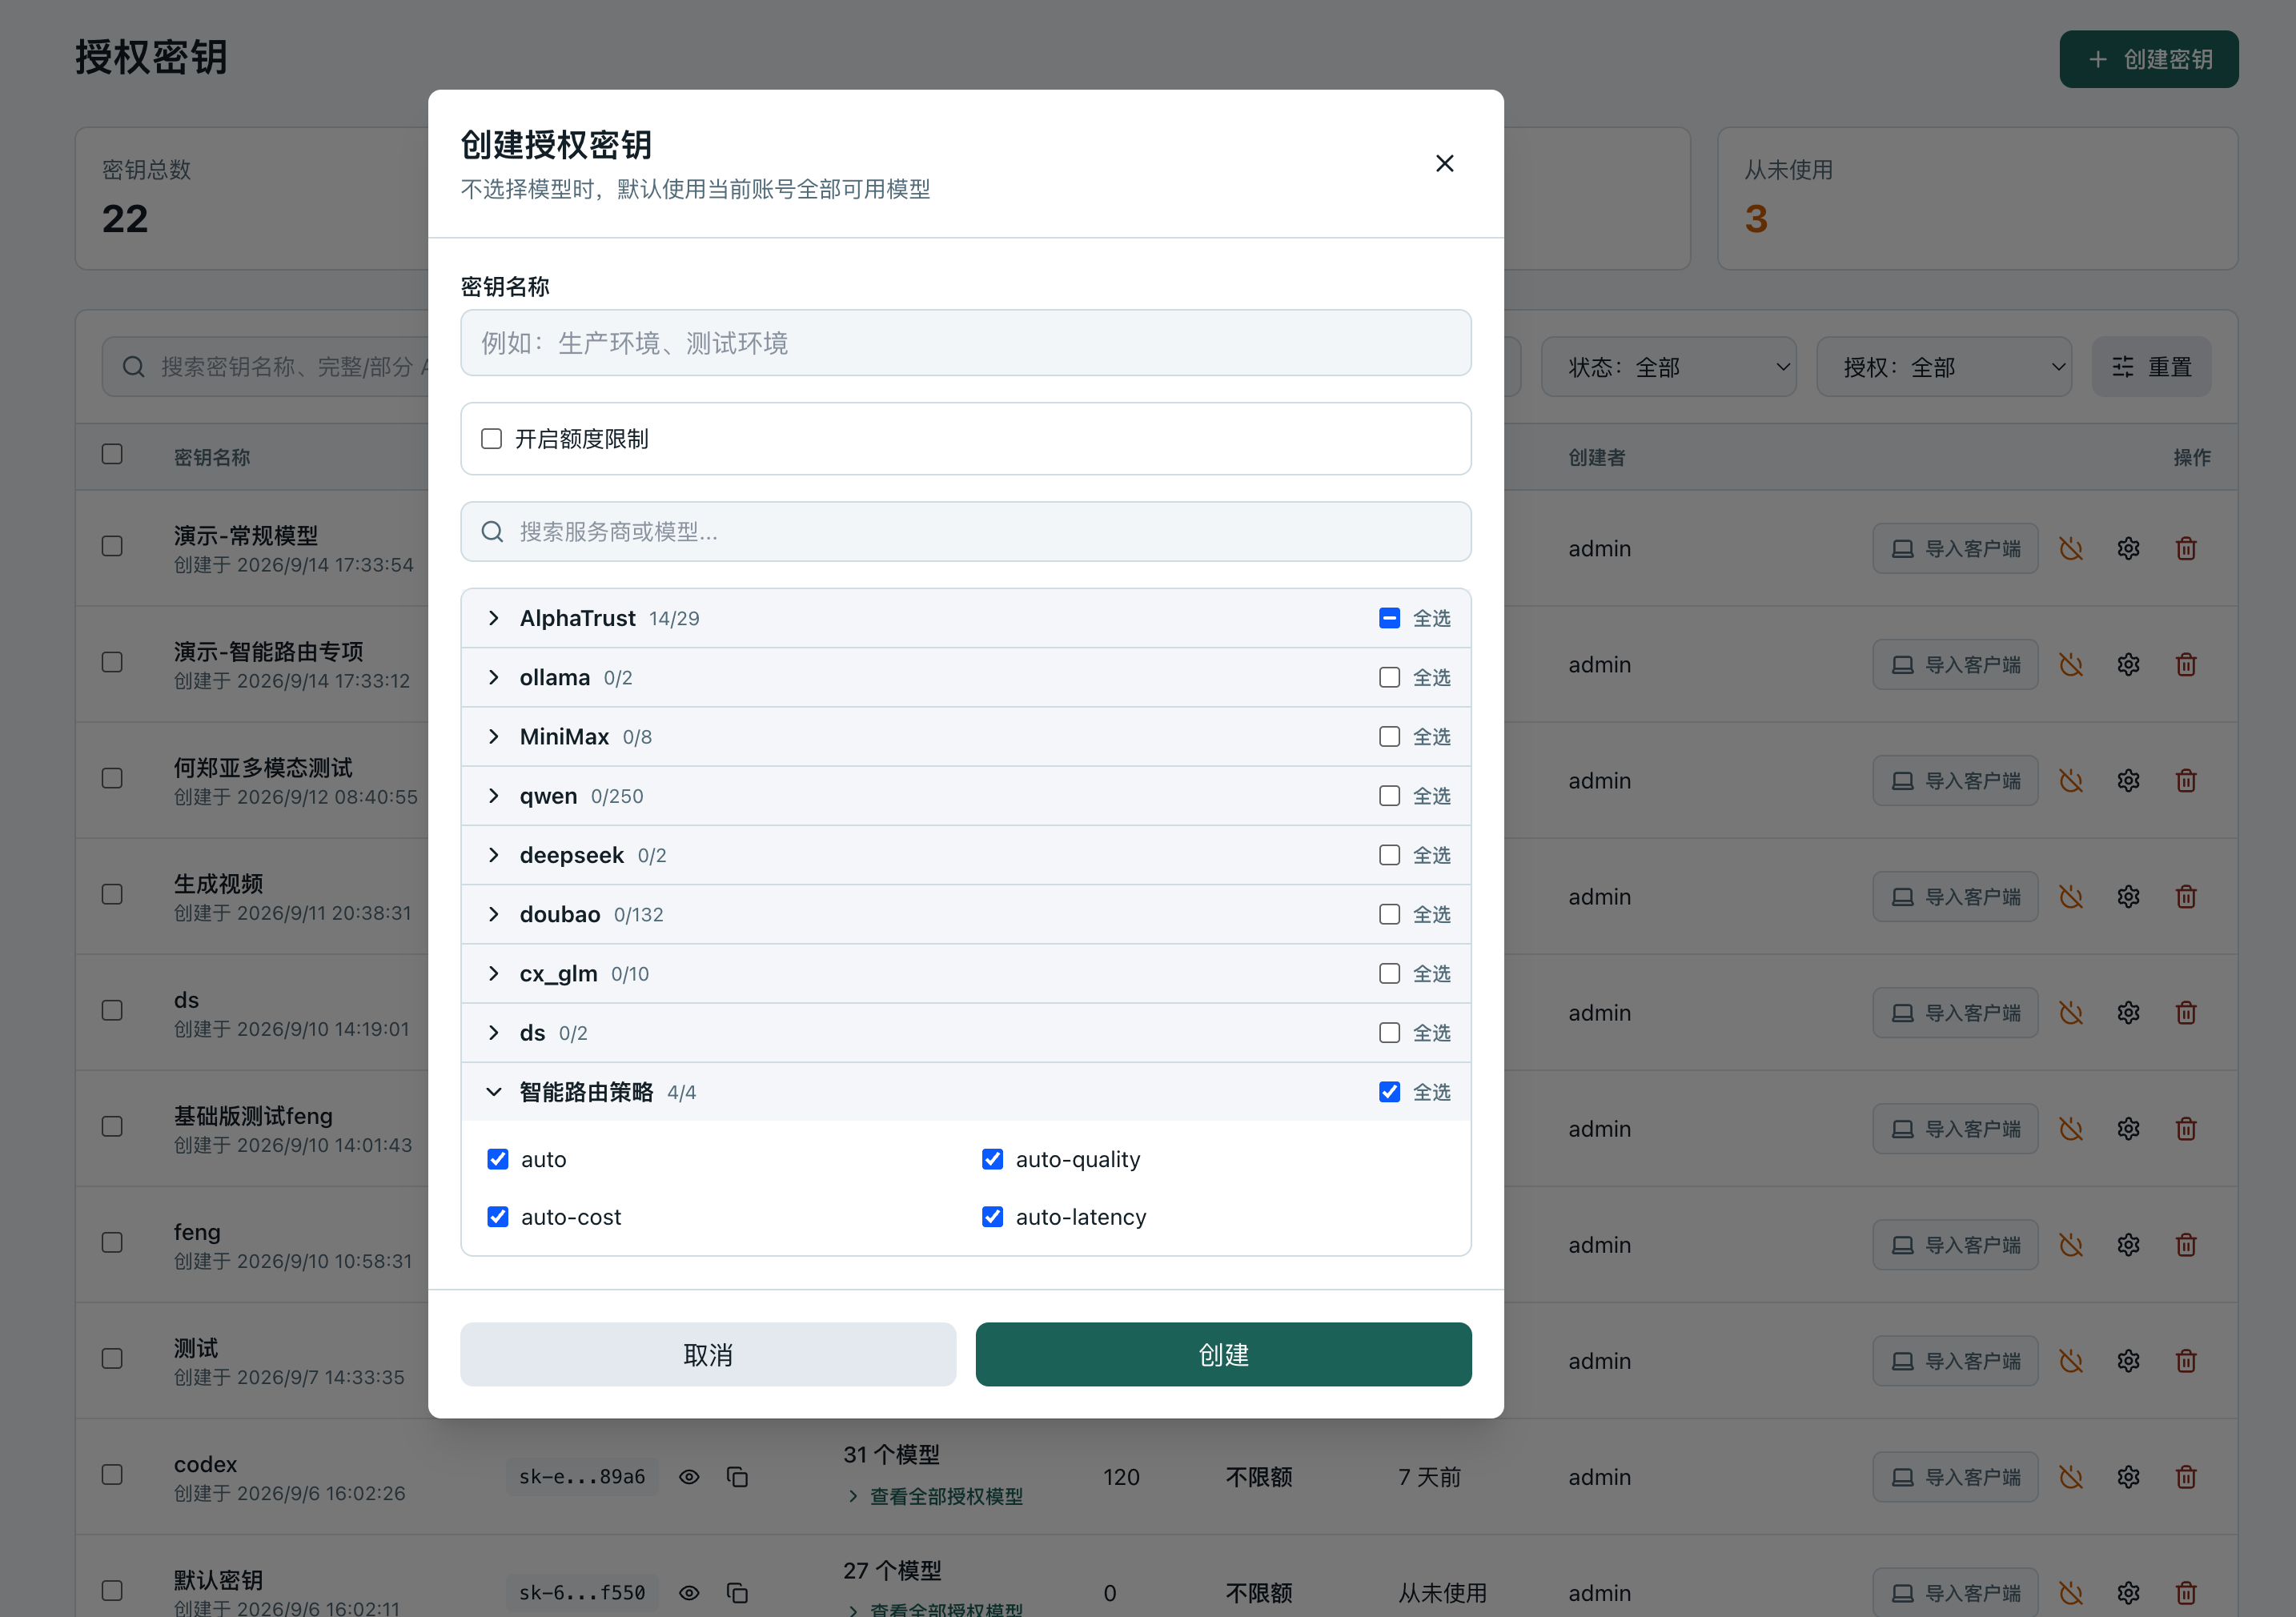Expand the cx_glm provider group
This screenshot has width=2296, height=1617.
pos(493,973)
